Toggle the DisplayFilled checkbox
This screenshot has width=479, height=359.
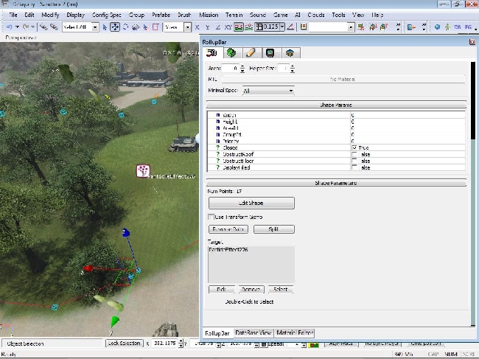pos(354,167)
